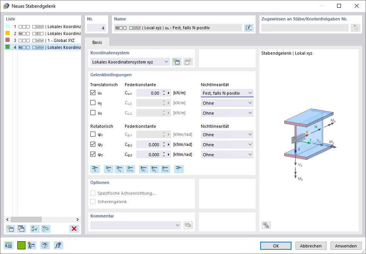Apply the Vy shear release preset icon
Viewport: 366px width, 254px height.
click(108, 169)
